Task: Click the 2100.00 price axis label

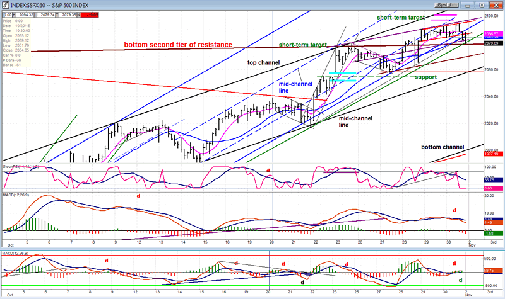Action: (x=491, y=16)
